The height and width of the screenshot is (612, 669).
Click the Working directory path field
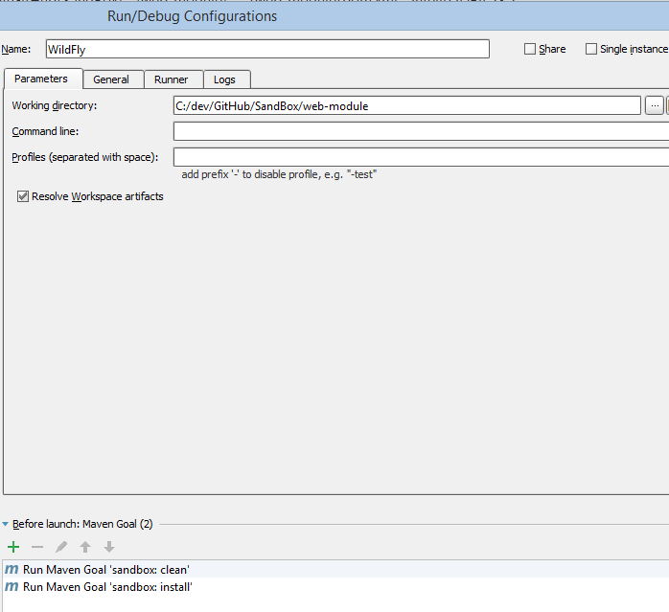click(x=407, y=105)
